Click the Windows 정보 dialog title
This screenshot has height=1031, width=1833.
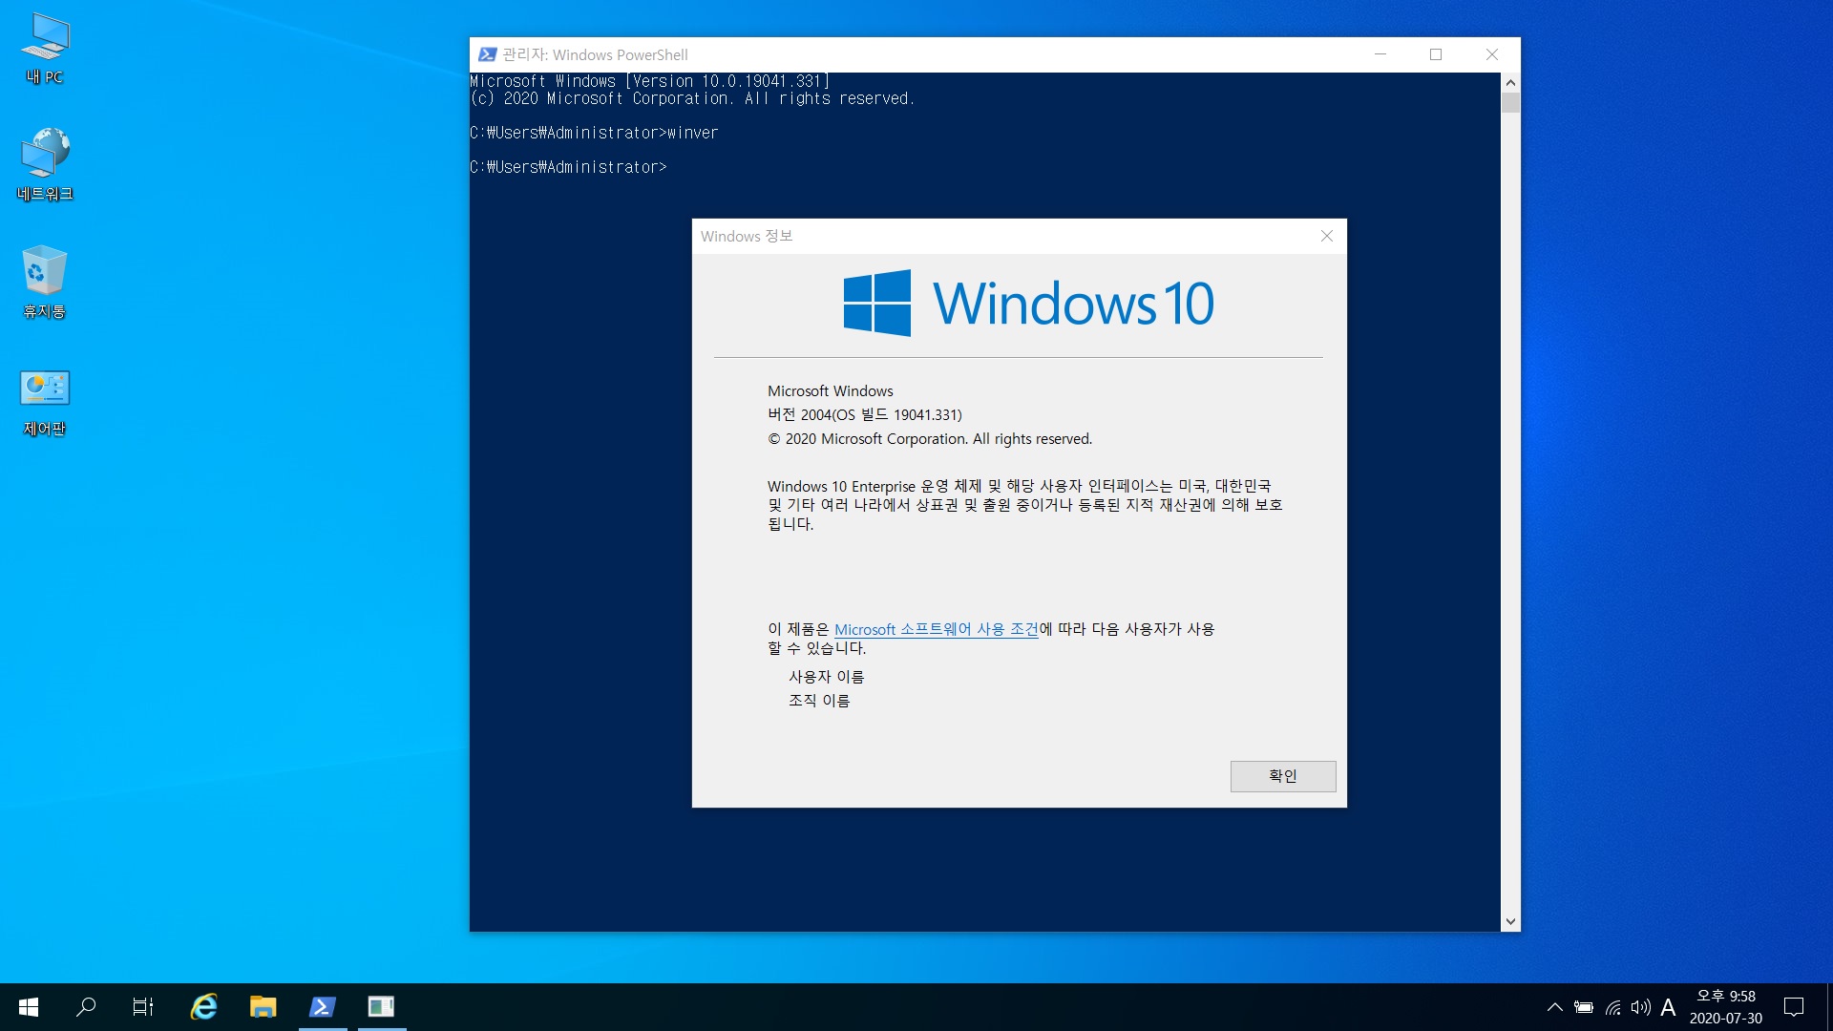tap(747, 236)
